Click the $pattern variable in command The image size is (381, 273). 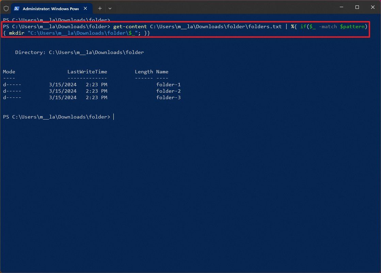tap(352, 26)
